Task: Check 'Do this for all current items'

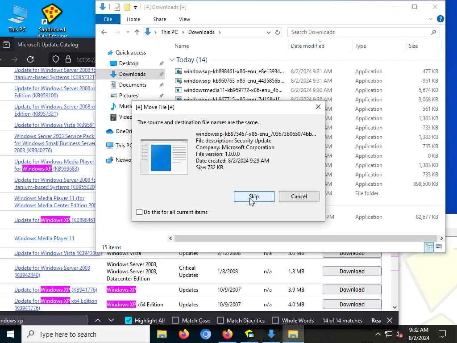Action: coord(140,212)
